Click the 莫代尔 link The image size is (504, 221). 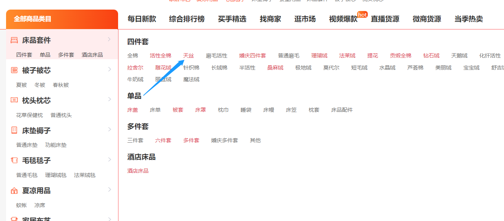(x=331, y=68)
